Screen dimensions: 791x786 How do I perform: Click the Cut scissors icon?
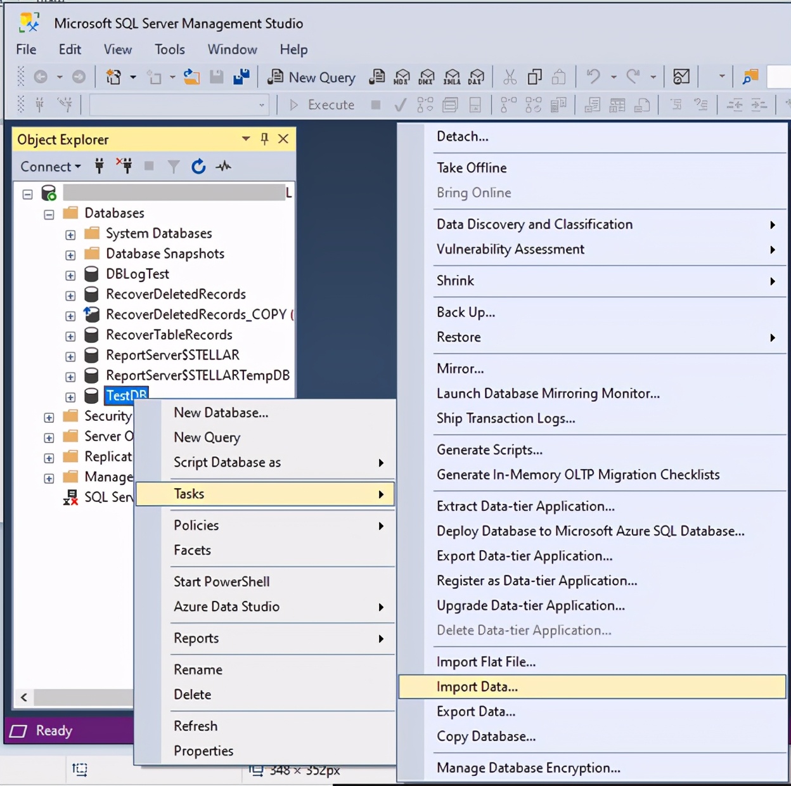[510, 77]
